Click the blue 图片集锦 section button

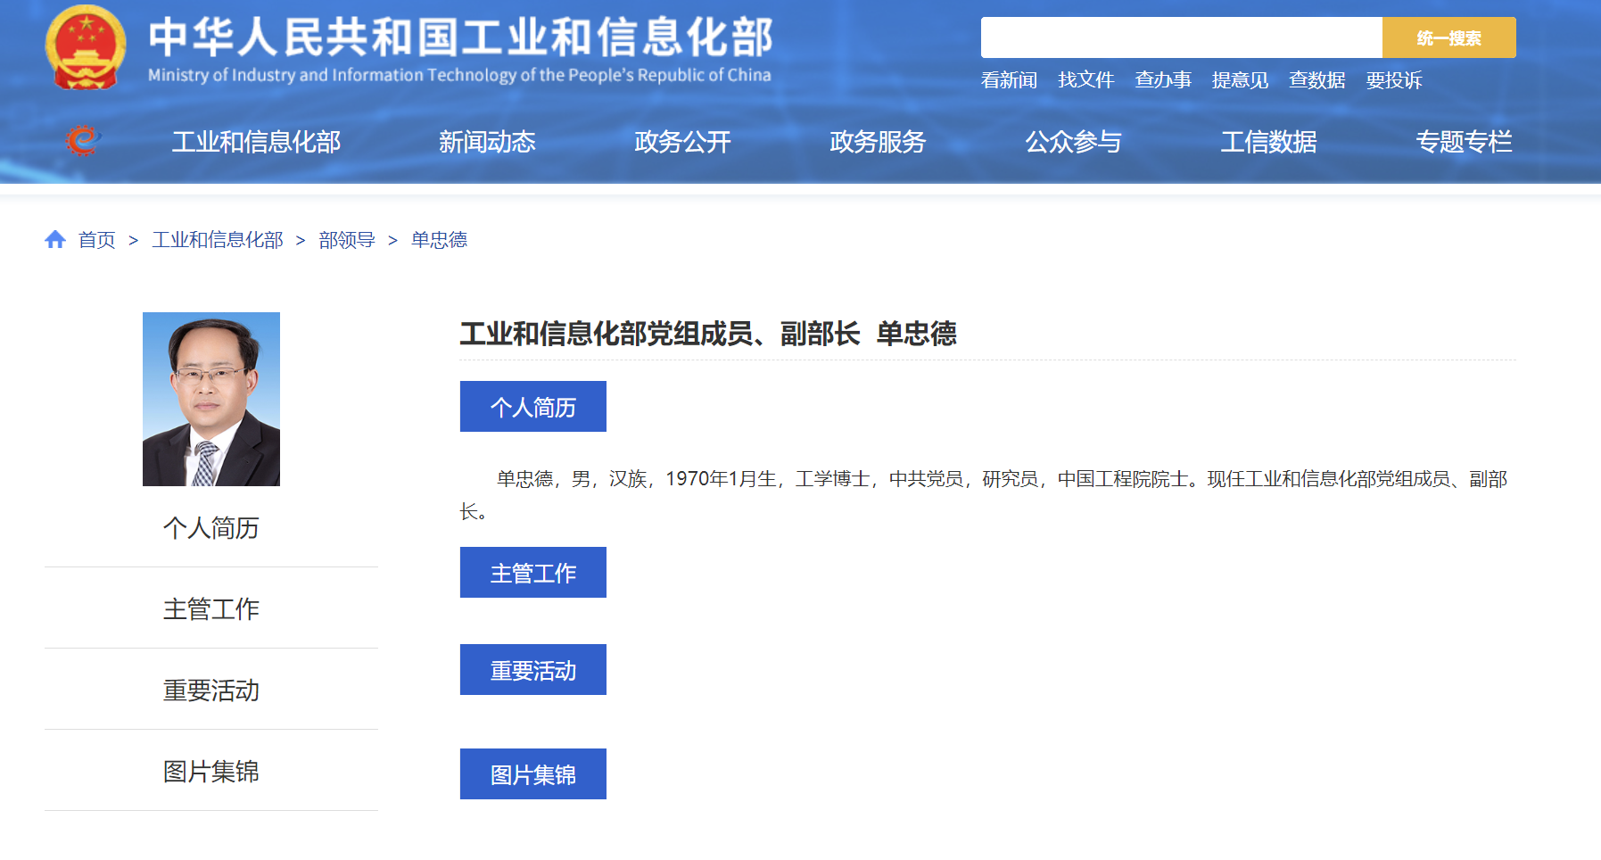tap(533, 774)
